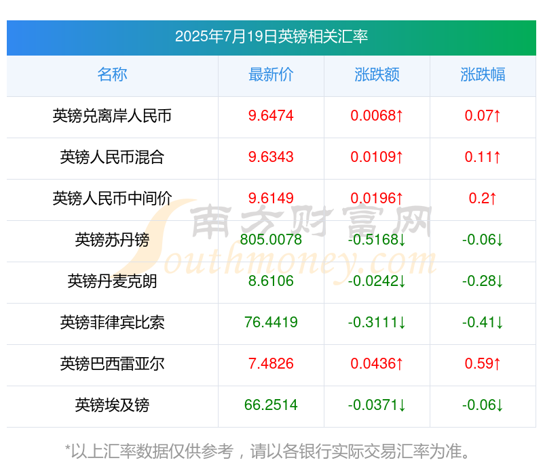The height and width of the screenshot is (473, 543).
Task: Select the row name 英镑菲律宾比索
Action: [x=112, y=323]
